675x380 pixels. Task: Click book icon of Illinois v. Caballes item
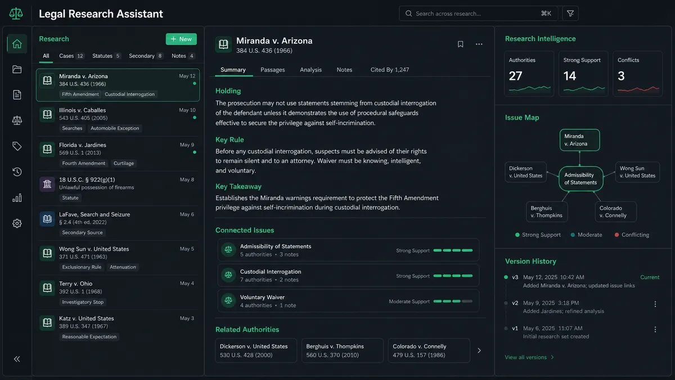[47, 115]
